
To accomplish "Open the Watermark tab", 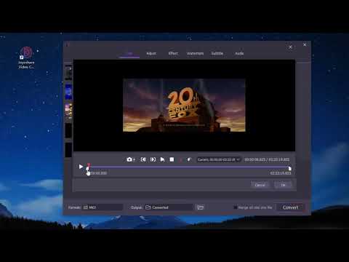I will click(x=195, y=53).
